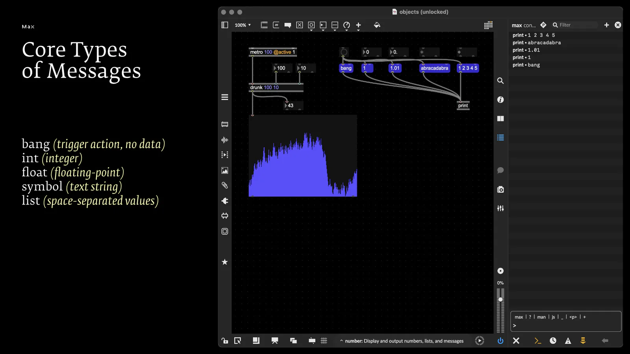Click the number box showing 43
The height and width of the screenshot is (354, 630).
tap(293, 105)
